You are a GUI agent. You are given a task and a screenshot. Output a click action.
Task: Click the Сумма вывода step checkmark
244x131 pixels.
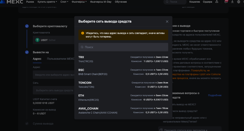pos(27,124)
